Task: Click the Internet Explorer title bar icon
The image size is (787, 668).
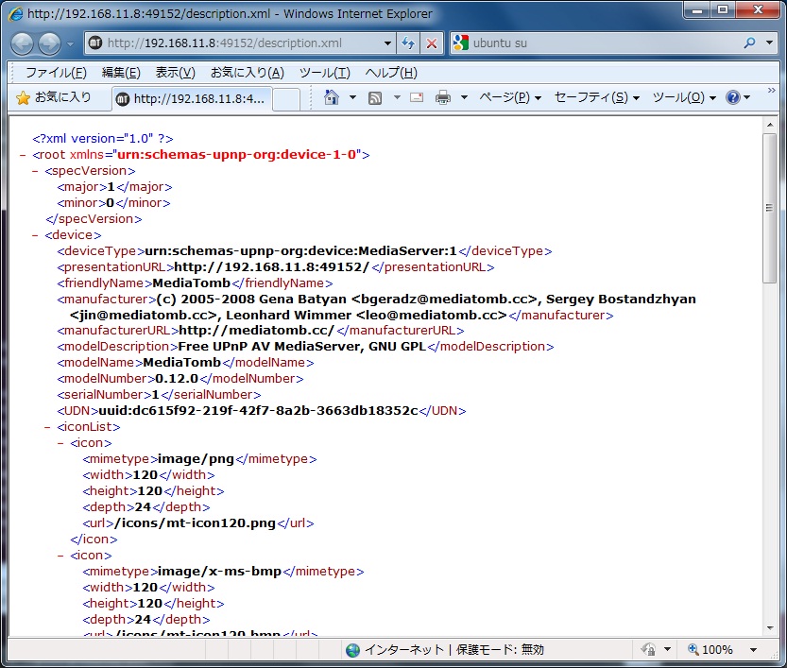Action: tap(15, 13)
